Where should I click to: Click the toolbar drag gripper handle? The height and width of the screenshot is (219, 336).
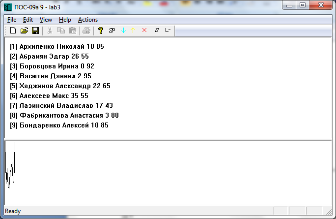6,31
